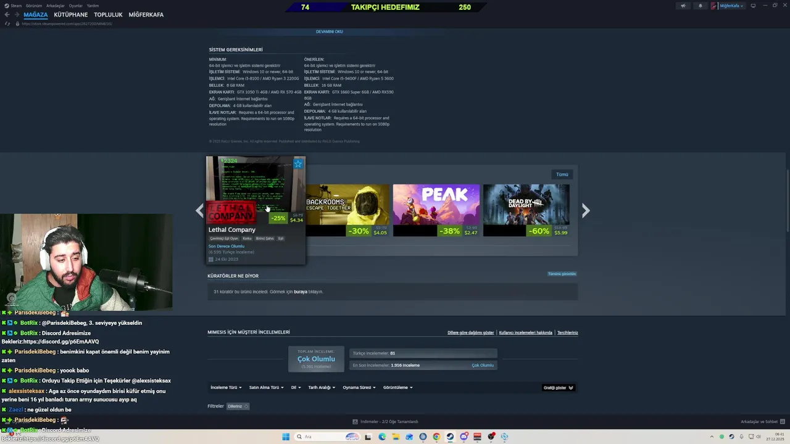
Task: Show hidden tray icons chevron
Action: click(x=710, y=437)
